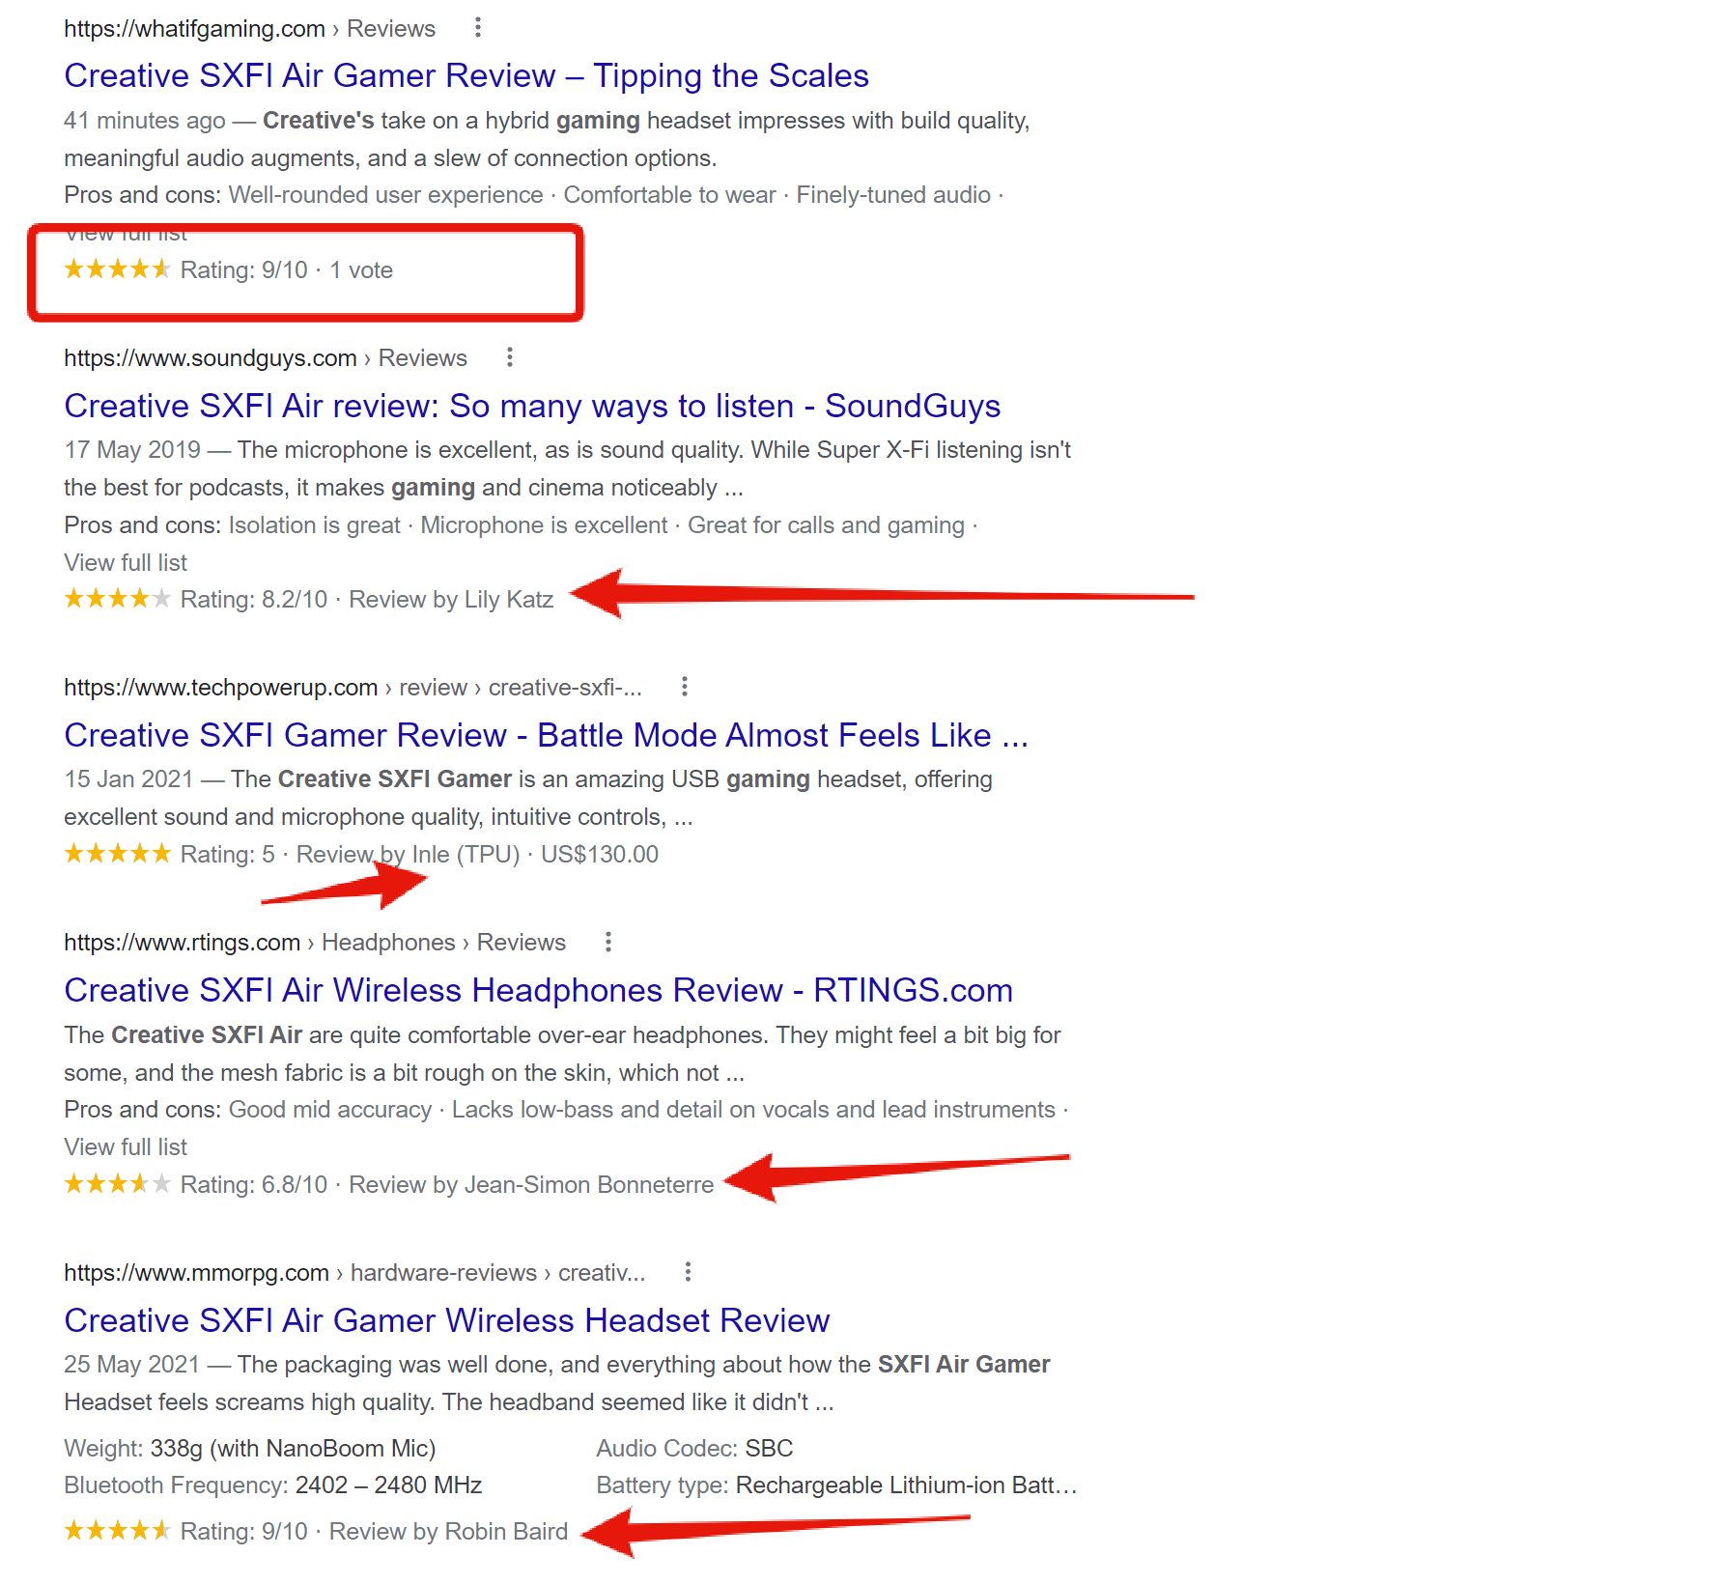Open options menu for techpowerup.com result
This screenshot has width=1722, height=1584.
(684, 687)
